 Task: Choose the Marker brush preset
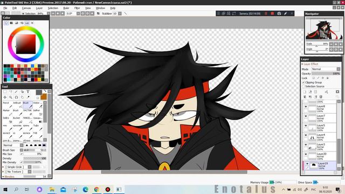7,112
